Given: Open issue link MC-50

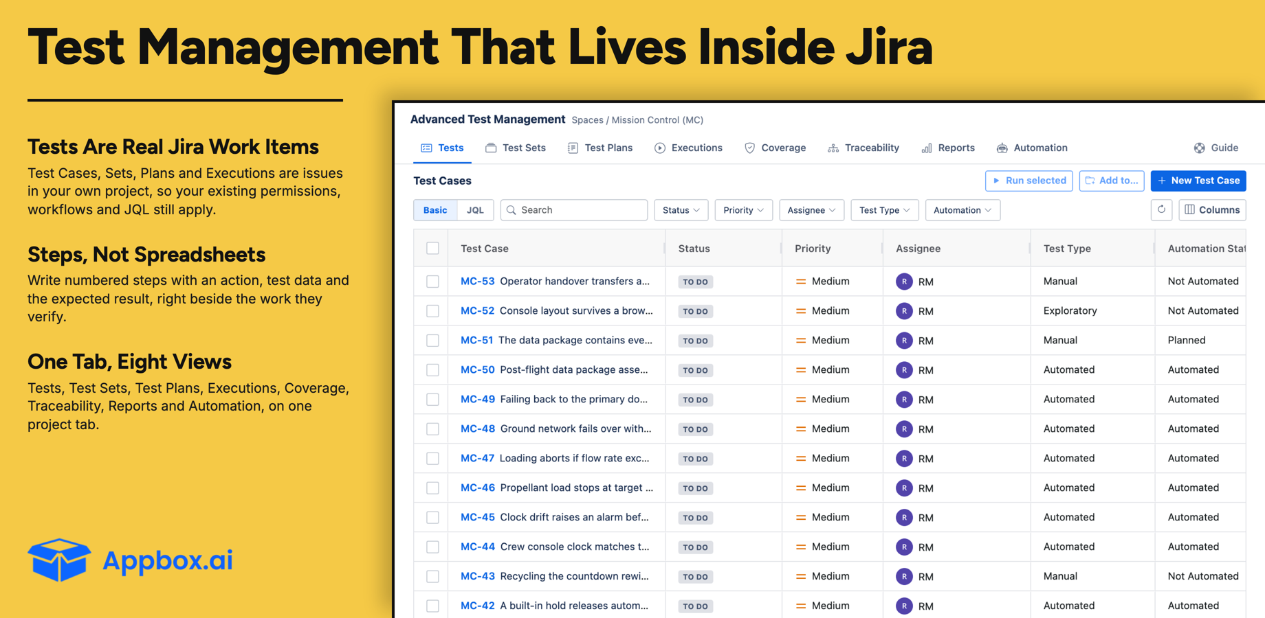Looking at the screenshot, I should (x=477, y=369).
